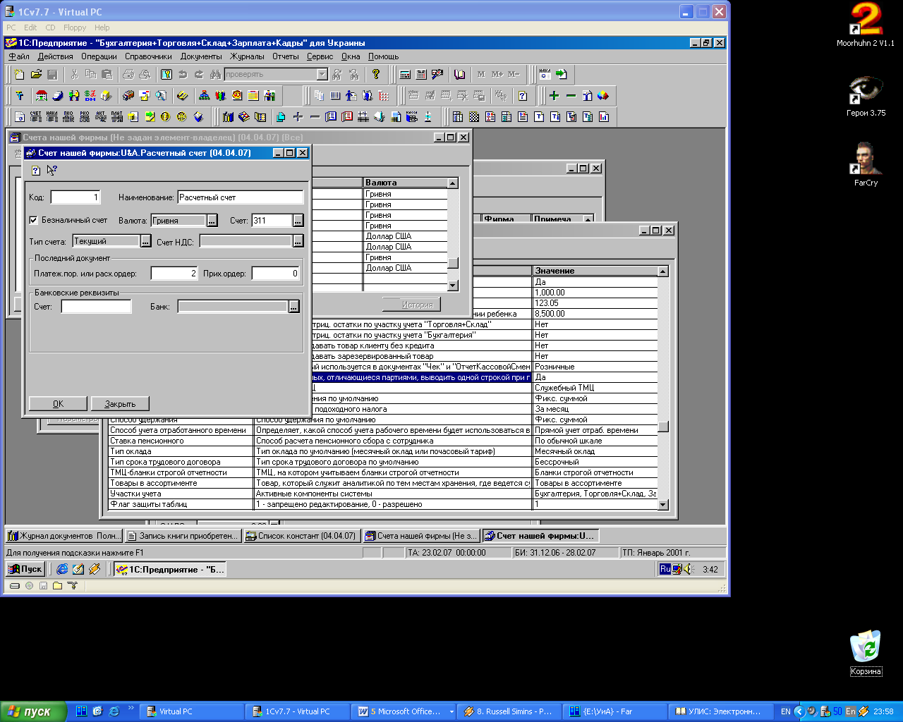Open the Документы menu

(201, 56)
